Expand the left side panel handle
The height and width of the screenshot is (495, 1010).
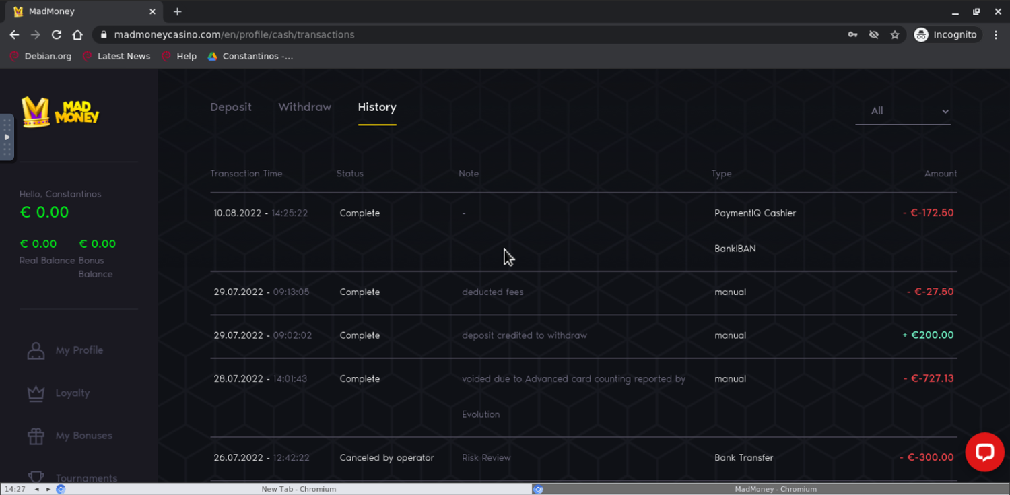point(7,137)
